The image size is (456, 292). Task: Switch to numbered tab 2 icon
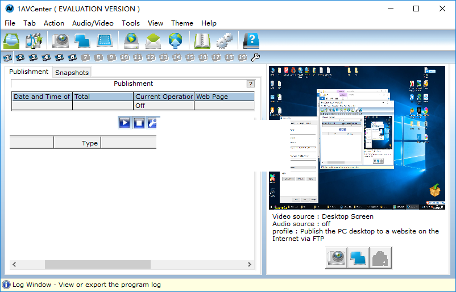point(20,57)
